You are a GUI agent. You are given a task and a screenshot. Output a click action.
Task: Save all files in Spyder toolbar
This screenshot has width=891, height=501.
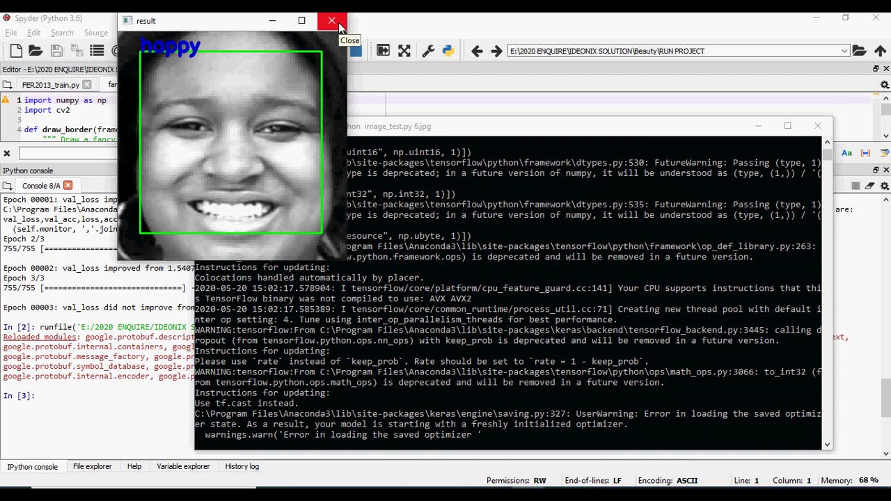77,51
